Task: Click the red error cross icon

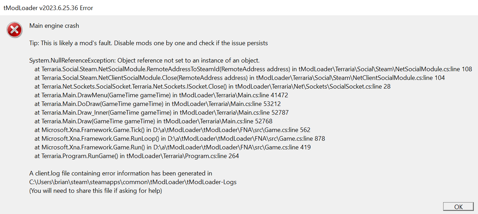Action: click(14, 30)
